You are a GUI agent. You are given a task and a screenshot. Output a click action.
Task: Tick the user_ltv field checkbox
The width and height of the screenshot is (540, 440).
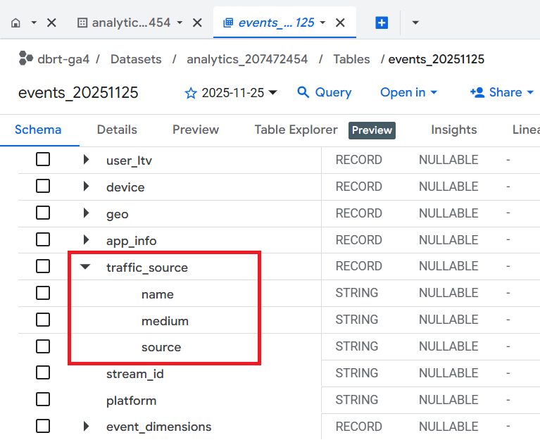click(x=43, y=160)
